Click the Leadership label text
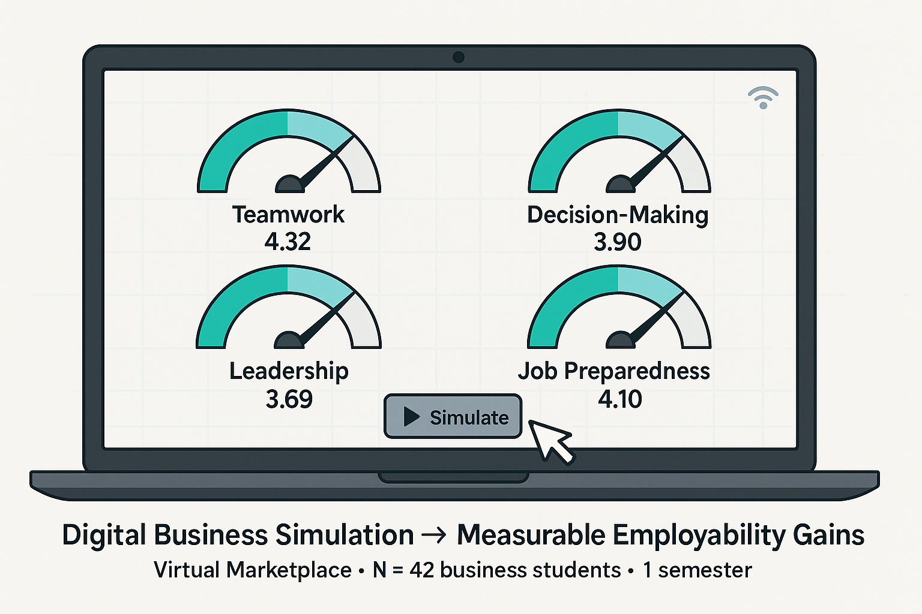This screenshot has height=614, width=922. [x=289, y=371]
